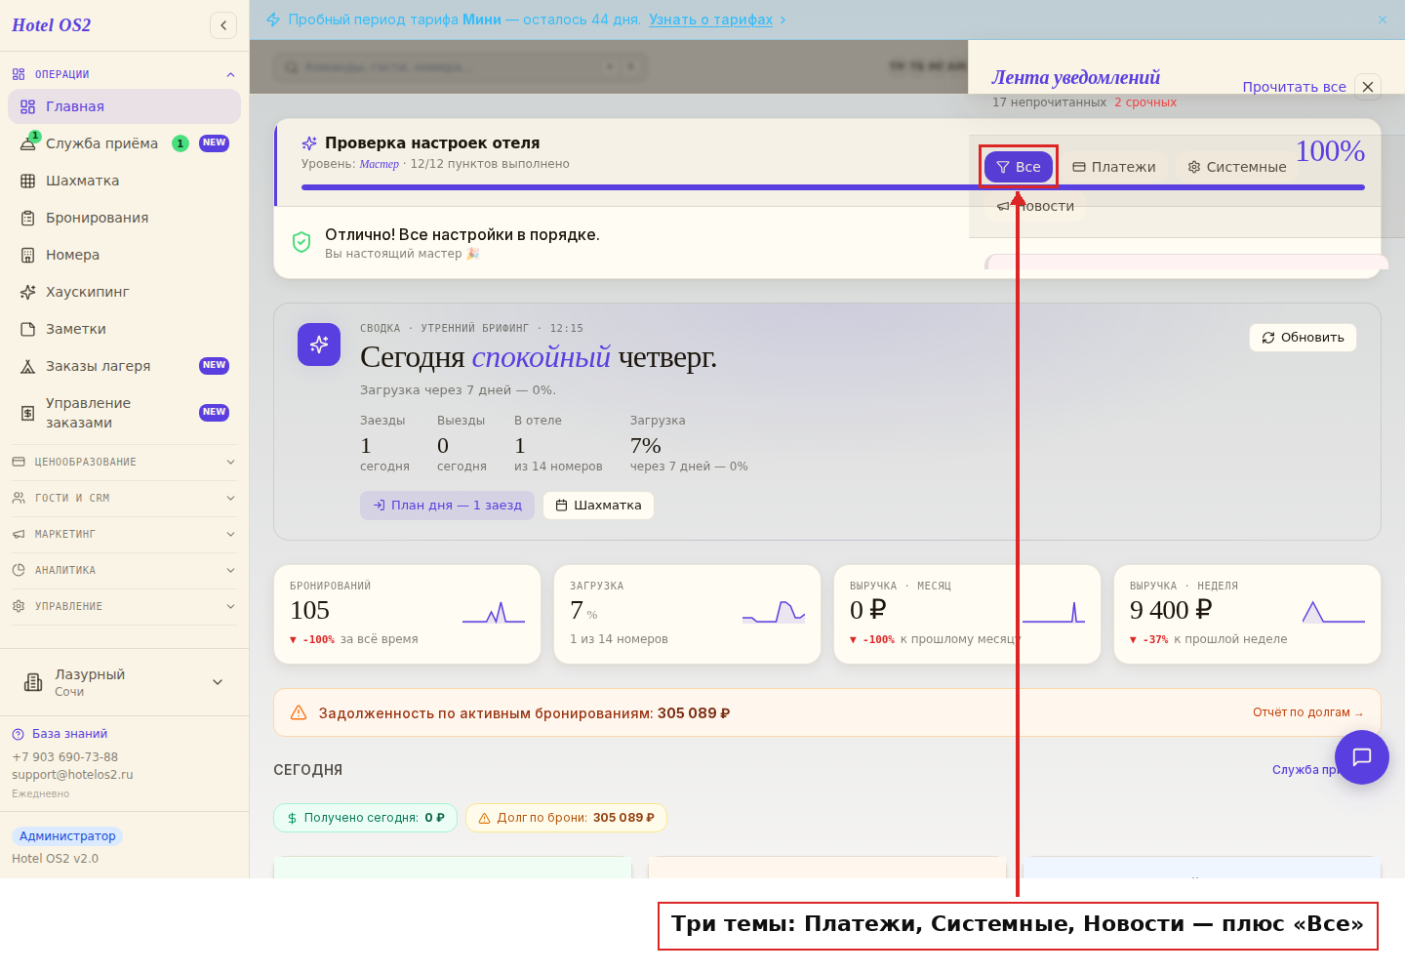Expand the УПРАВЛЕНИЕ section
Viewport: 1405px width, 973px height.
tap(124, 606)
